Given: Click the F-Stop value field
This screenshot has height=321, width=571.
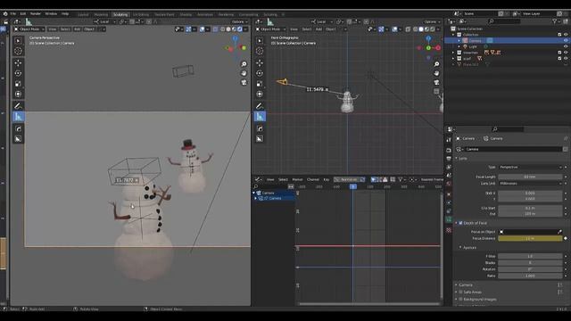Looking at the screenshot, I should point(530,256).
